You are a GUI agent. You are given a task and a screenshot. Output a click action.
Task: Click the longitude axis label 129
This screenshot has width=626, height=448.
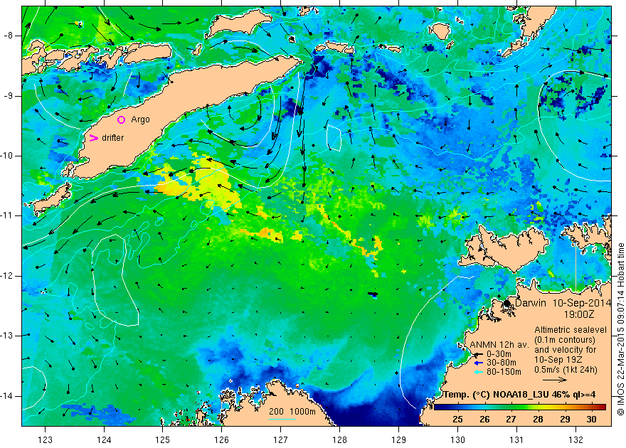tap(399, 439)
